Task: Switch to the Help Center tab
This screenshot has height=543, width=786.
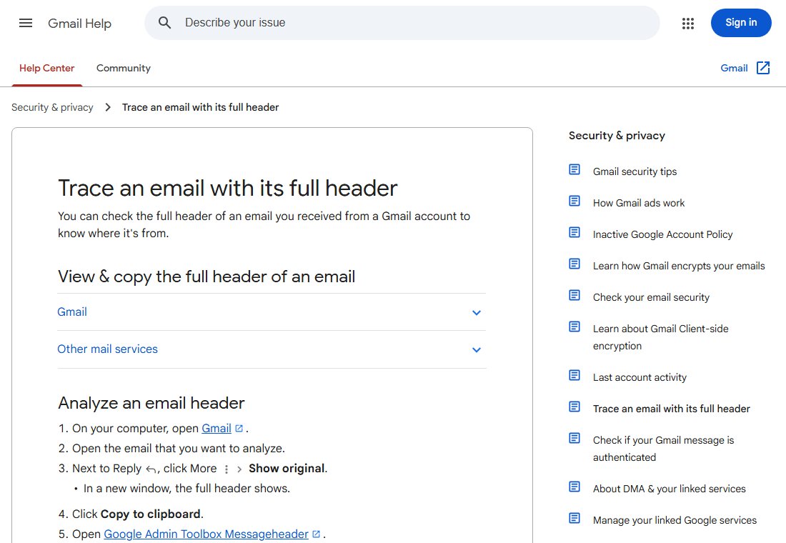Action: (x=46, y=68)
